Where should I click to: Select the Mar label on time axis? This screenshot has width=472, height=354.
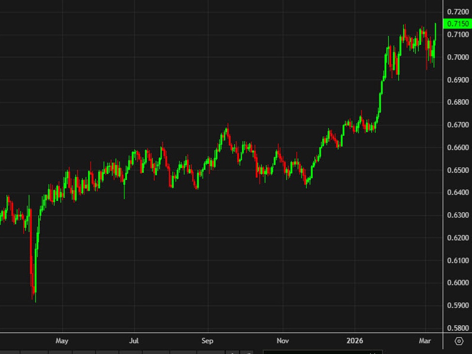(425, 341)
